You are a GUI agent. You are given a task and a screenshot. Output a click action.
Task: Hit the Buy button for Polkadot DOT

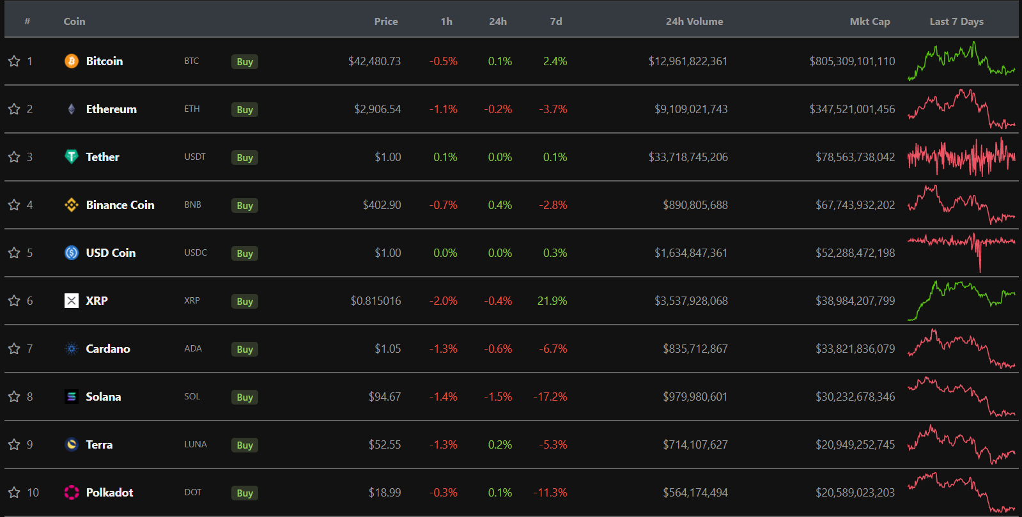coord(245,493)
